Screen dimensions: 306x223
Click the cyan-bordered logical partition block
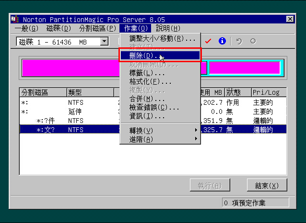coord(245,68)
